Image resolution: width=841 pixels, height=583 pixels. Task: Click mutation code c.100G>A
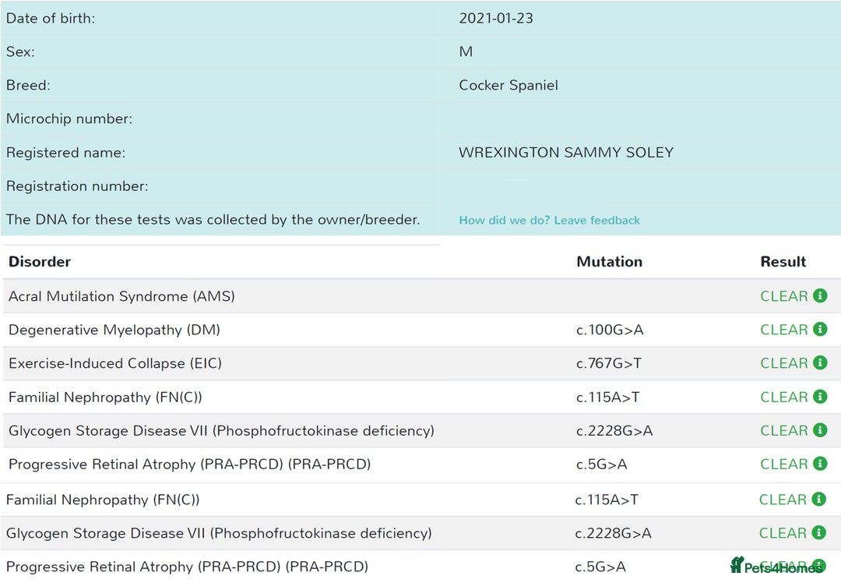point(610,330)
